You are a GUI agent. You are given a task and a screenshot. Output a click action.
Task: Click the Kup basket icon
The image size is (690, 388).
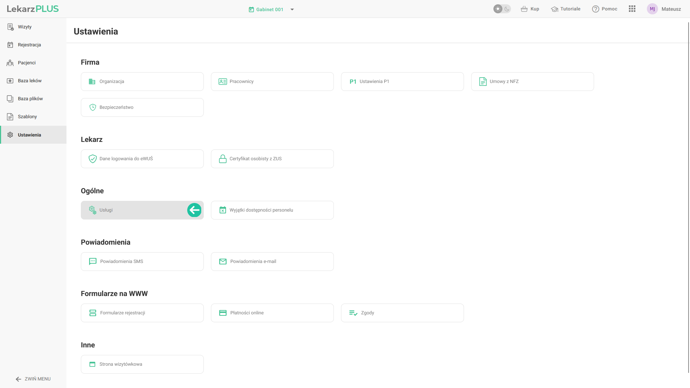point(524,9)
